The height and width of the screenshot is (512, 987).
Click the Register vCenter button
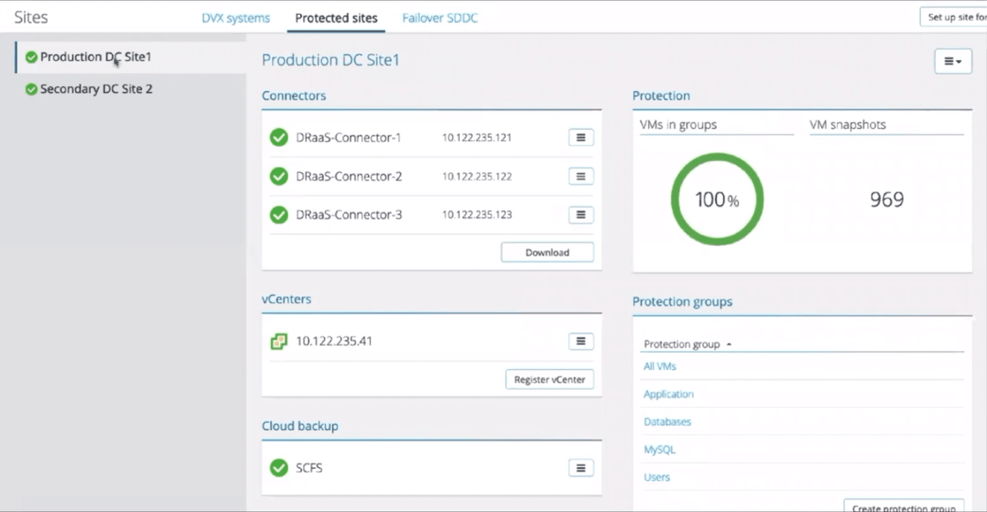click(x=549, y=379)
